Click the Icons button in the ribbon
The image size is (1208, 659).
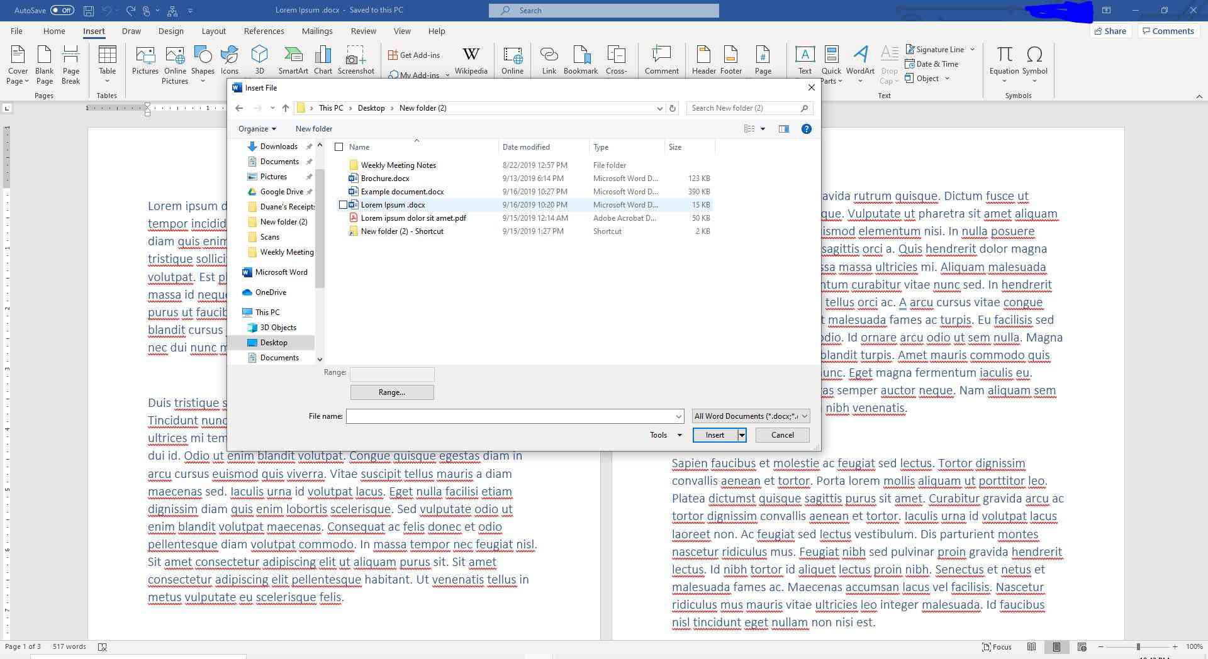(x=230, y=61)
